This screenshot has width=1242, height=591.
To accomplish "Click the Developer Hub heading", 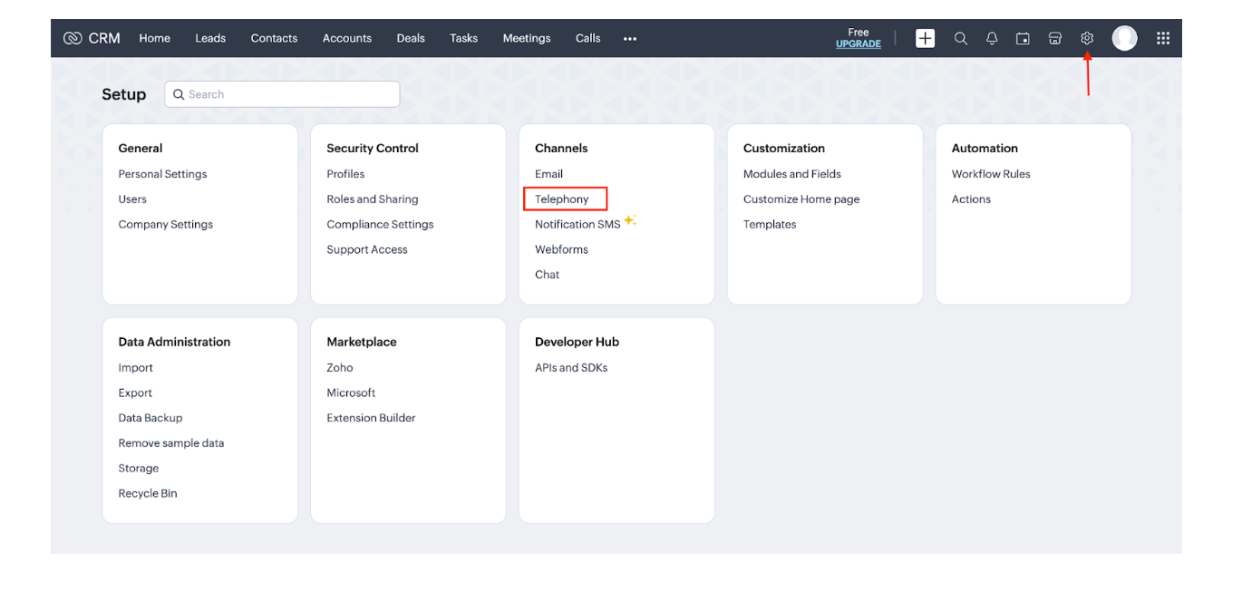I will [577, 343].
